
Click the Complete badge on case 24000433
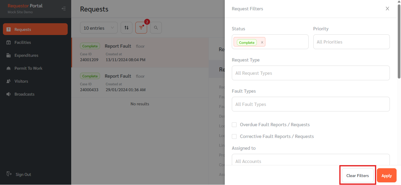pyautogui.click(x=90, y=76)
